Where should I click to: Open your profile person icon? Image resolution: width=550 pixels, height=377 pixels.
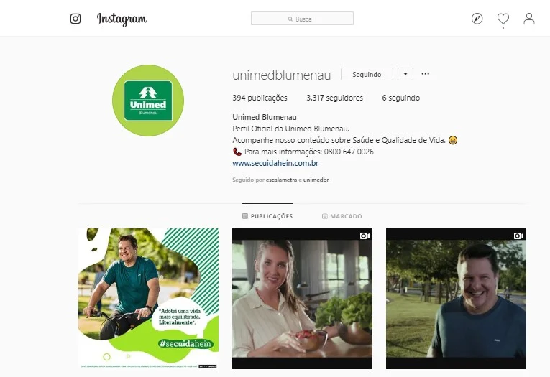tap(529, 19)
